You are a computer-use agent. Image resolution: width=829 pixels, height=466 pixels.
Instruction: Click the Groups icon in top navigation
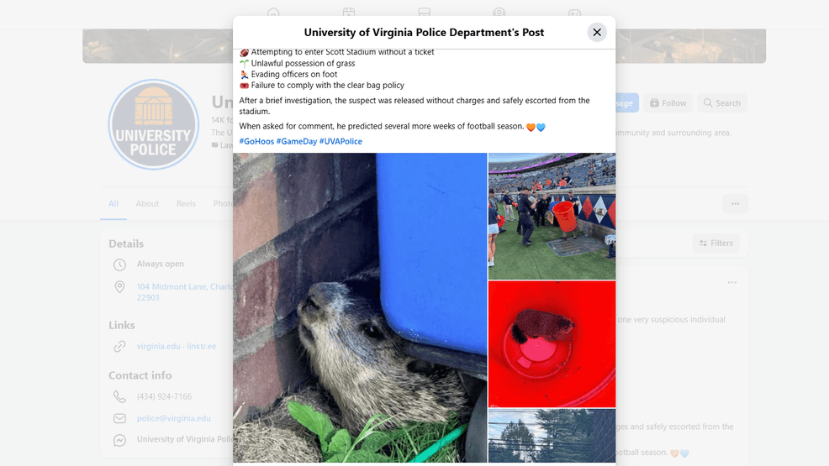point(499,13)
